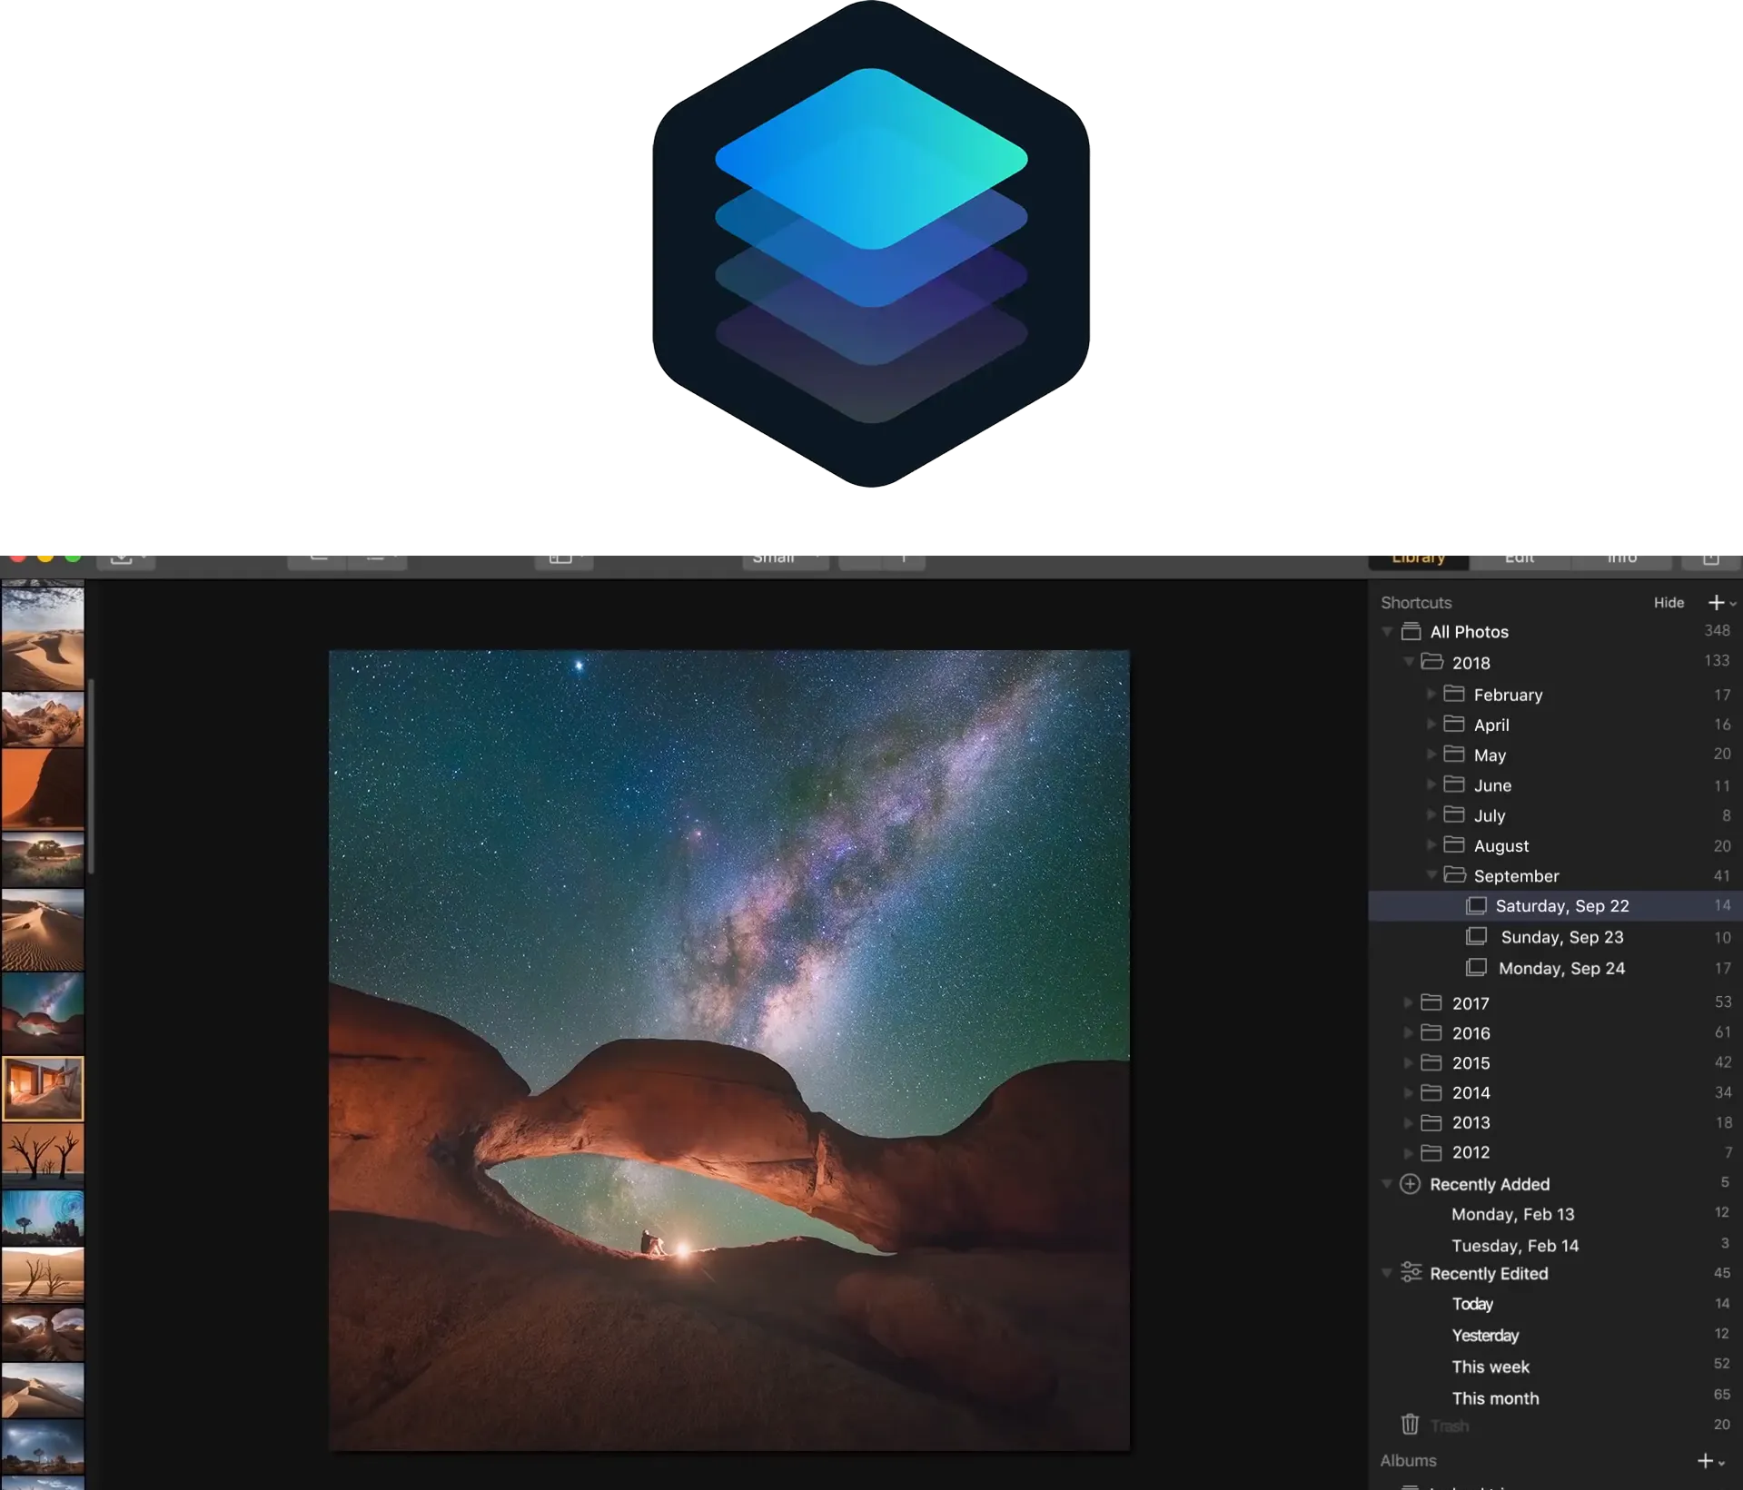Click the 2014 folder icon

1431,1092
